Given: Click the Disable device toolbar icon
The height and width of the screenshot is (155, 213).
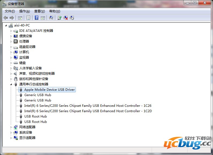Looking at the screenshot, I should tap(72, 18).
